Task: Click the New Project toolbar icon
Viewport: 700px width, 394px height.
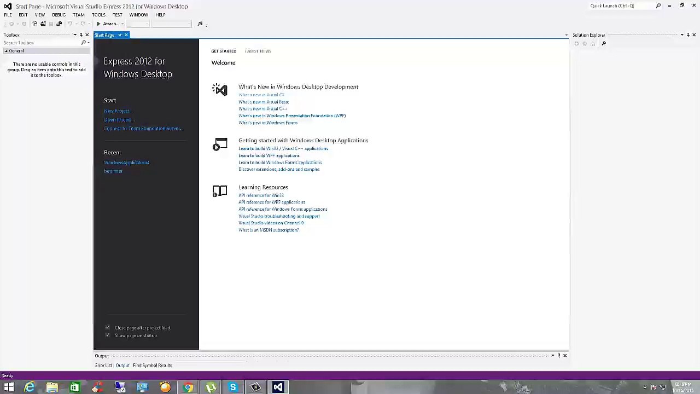Action: 35,24
